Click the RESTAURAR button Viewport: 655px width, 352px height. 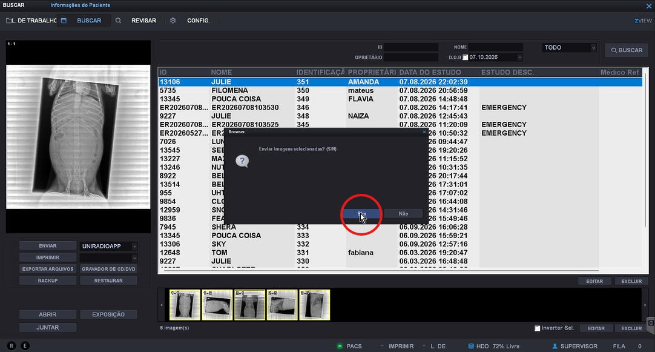pyautogui.click(x=108, y=281)
